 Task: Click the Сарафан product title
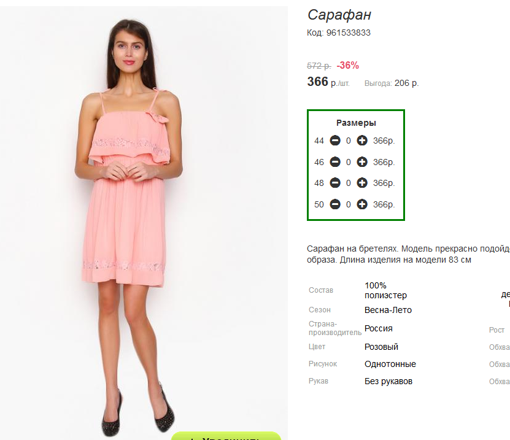(x=339, y=15)
